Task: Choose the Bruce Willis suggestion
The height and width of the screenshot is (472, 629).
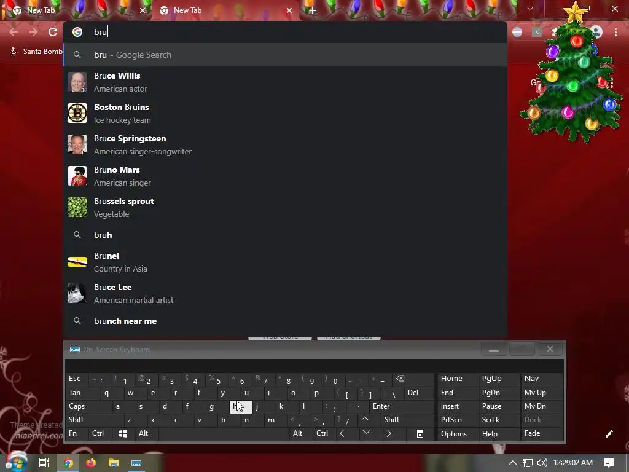Action: coord(285,82)
